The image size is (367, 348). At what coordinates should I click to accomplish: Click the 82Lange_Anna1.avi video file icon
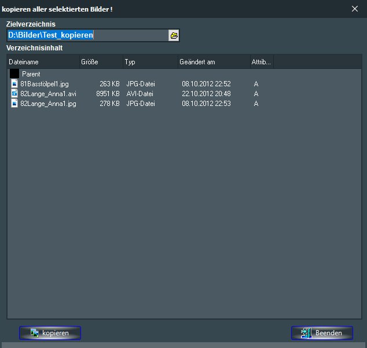point(15,94)
